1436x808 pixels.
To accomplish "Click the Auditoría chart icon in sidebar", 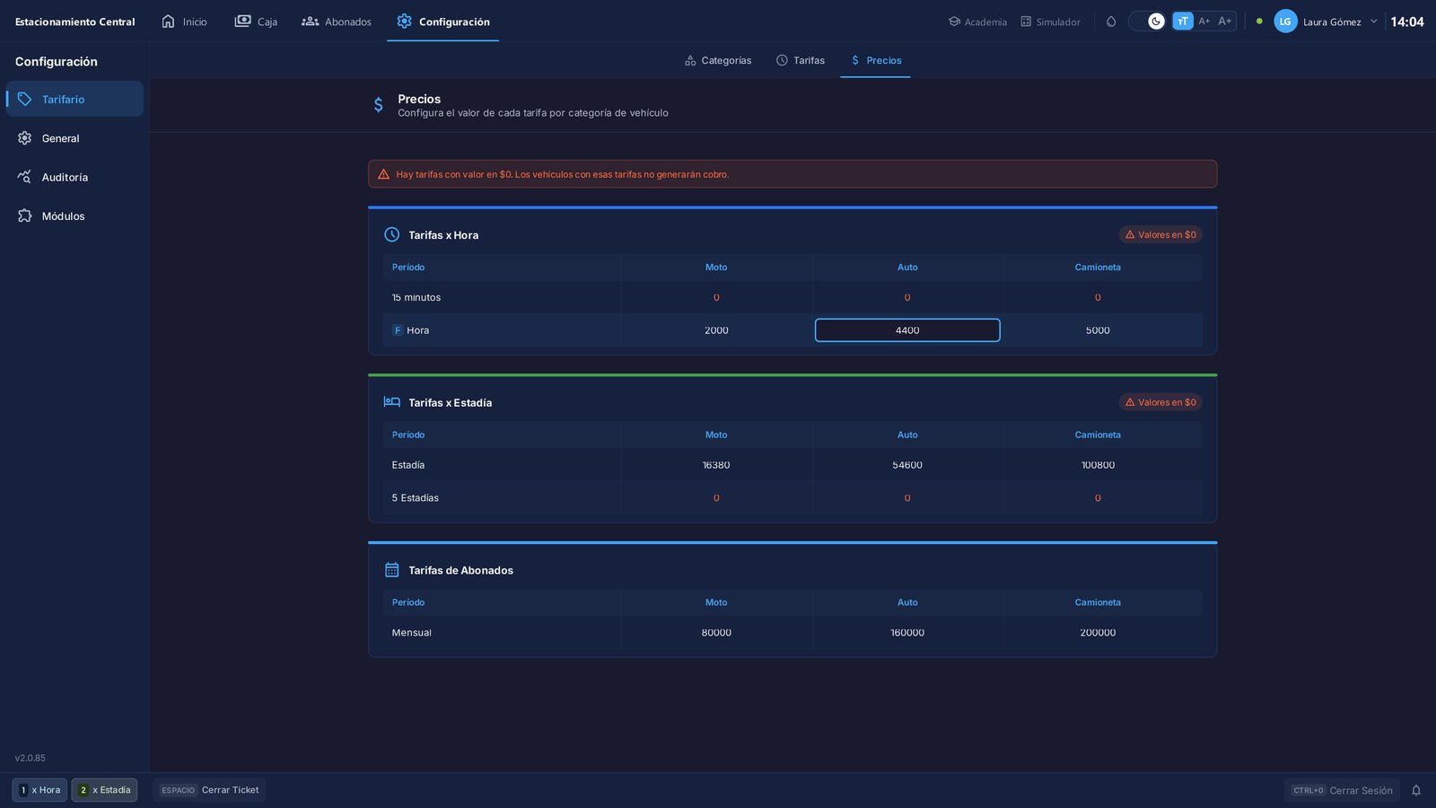I will pos(24,177).
